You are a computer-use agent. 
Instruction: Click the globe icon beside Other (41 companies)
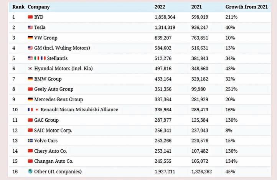(x=30, y=171)
